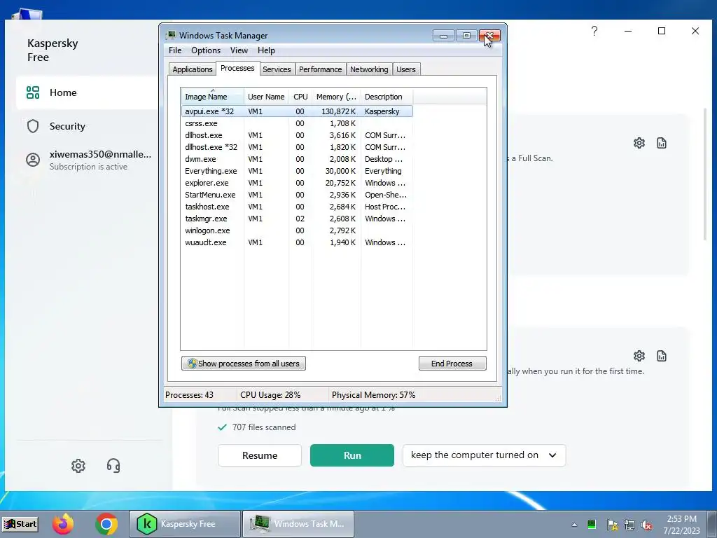Select csrss.exe process
Viewport: 717px width, 538px height.
(297, 123)
